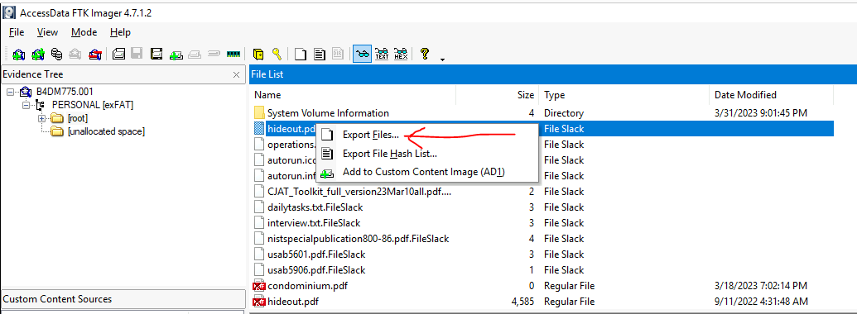857x314 pixels.
Task: Choose Export File Hash List... menu entry
Action: 389,154
